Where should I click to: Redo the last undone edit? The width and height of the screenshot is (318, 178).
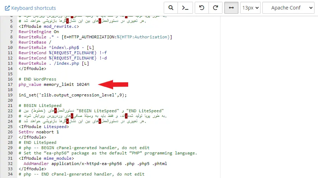tap(216, 8)
